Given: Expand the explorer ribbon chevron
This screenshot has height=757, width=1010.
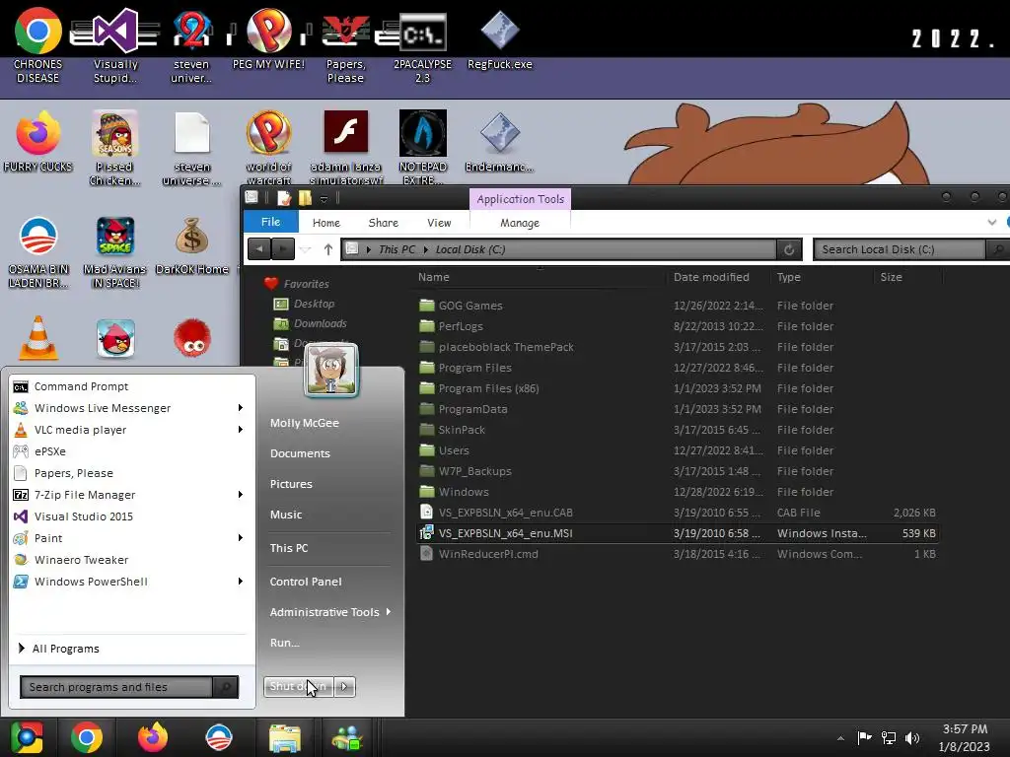Looking at the screenshot, I should click(x=991, y=223).
